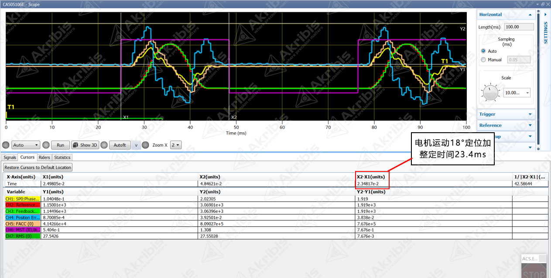Click the round indicator left of Autofit
This screenshot has width=551, height=278.
104,145
